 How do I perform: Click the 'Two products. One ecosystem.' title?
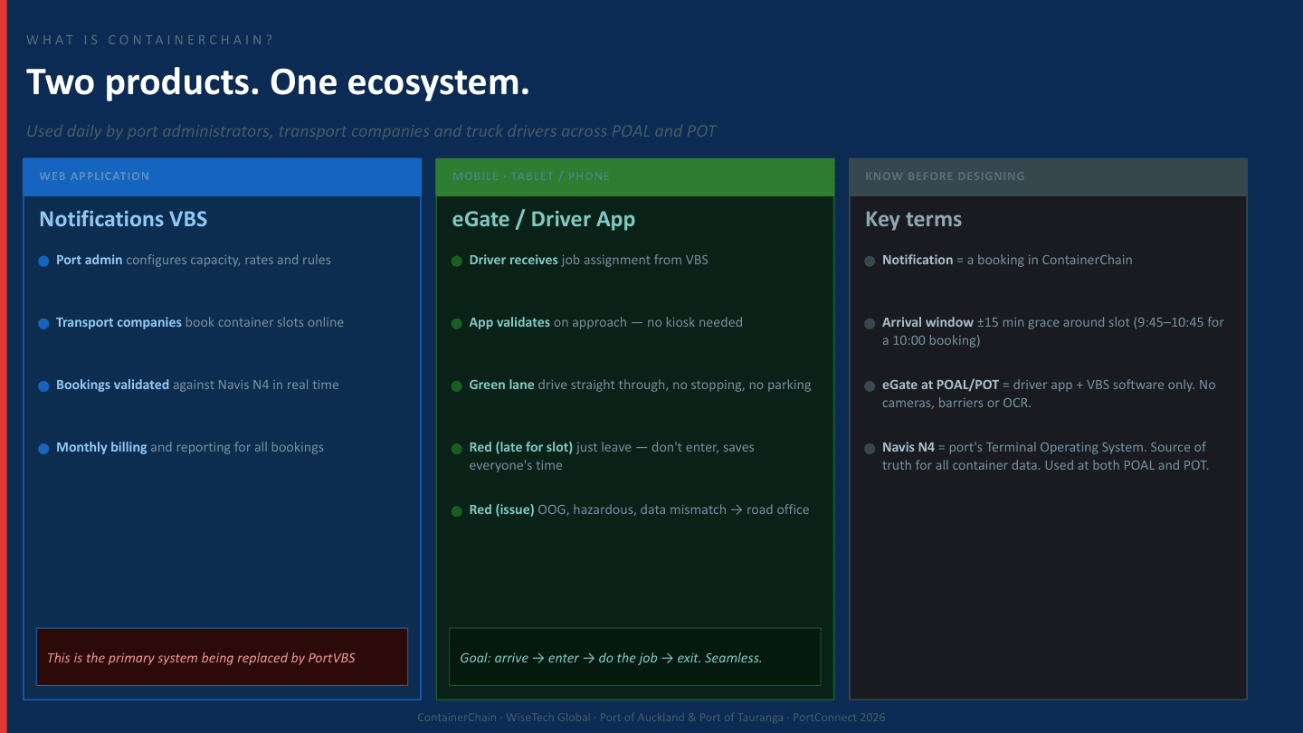[278, 82]
